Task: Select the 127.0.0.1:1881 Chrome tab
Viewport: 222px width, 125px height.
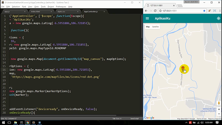Action: 160,6
